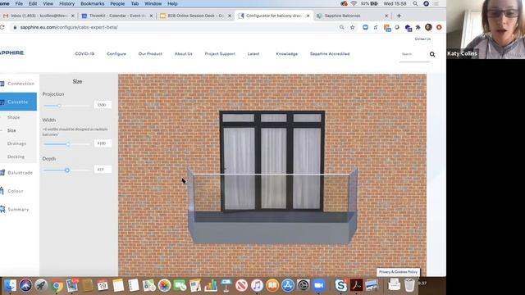Open the Connection section in the sidebar
This screenshot has width=525, height=295.
17,84
